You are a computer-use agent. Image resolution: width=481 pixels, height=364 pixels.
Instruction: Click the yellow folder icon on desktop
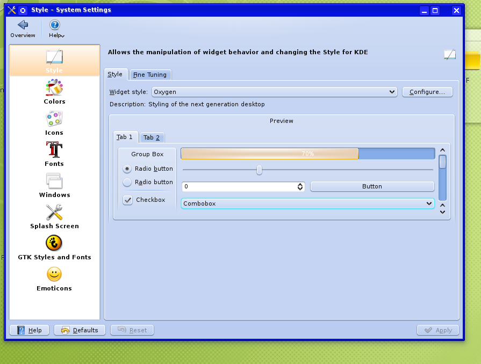pos(473,60)
